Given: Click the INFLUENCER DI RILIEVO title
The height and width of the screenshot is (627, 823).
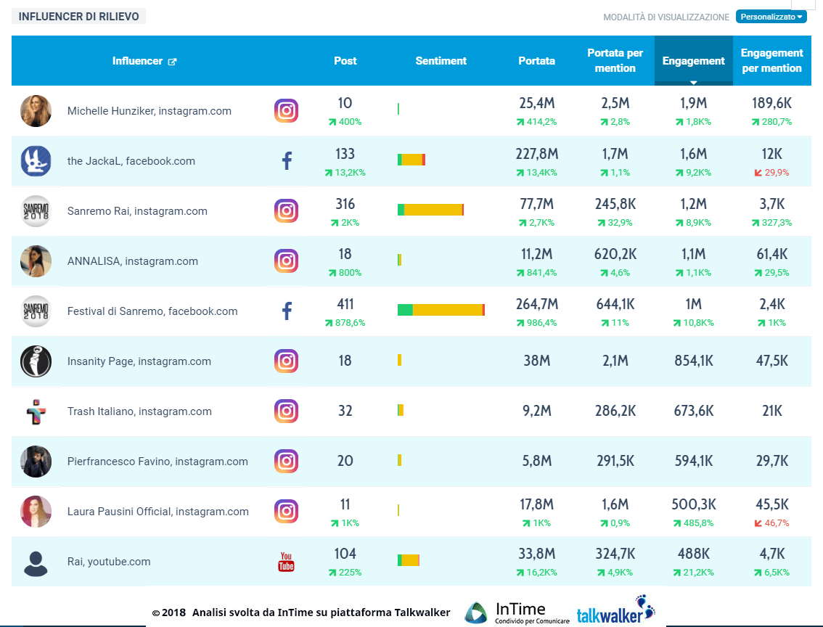Looking at the screenshot, I should point(78,16).
